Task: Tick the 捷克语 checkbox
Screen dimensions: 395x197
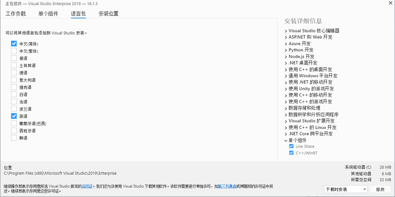Action: (14, 88)
